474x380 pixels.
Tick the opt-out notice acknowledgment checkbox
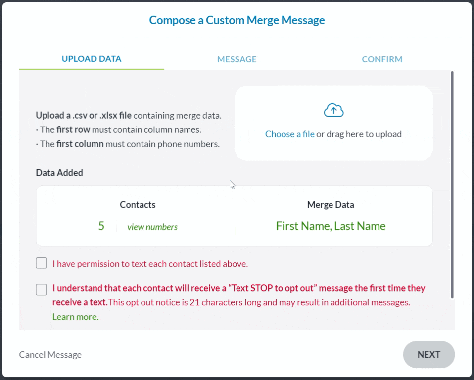click(x=42, y=289)
